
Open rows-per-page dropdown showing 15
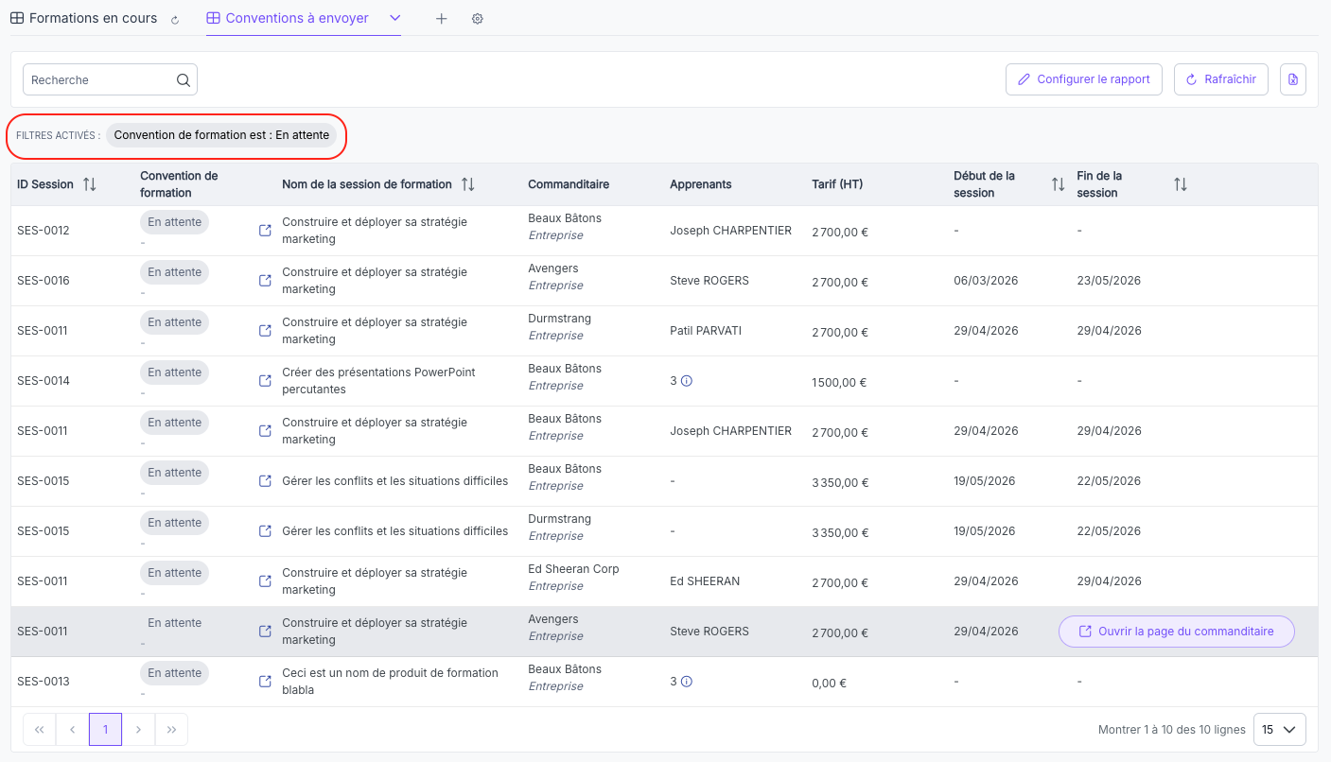pyautogui.click(x=1280, y=730)
